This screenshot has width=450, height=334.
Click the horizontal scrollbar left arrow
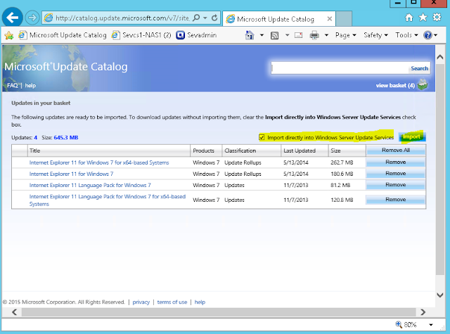[14, 312]
